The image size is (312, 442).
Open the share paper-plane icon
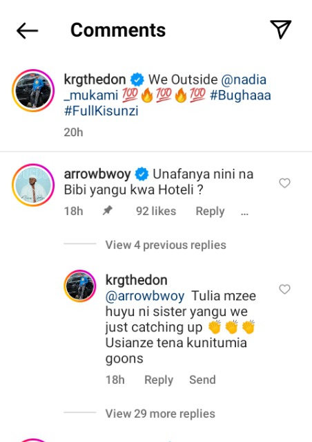281,29
